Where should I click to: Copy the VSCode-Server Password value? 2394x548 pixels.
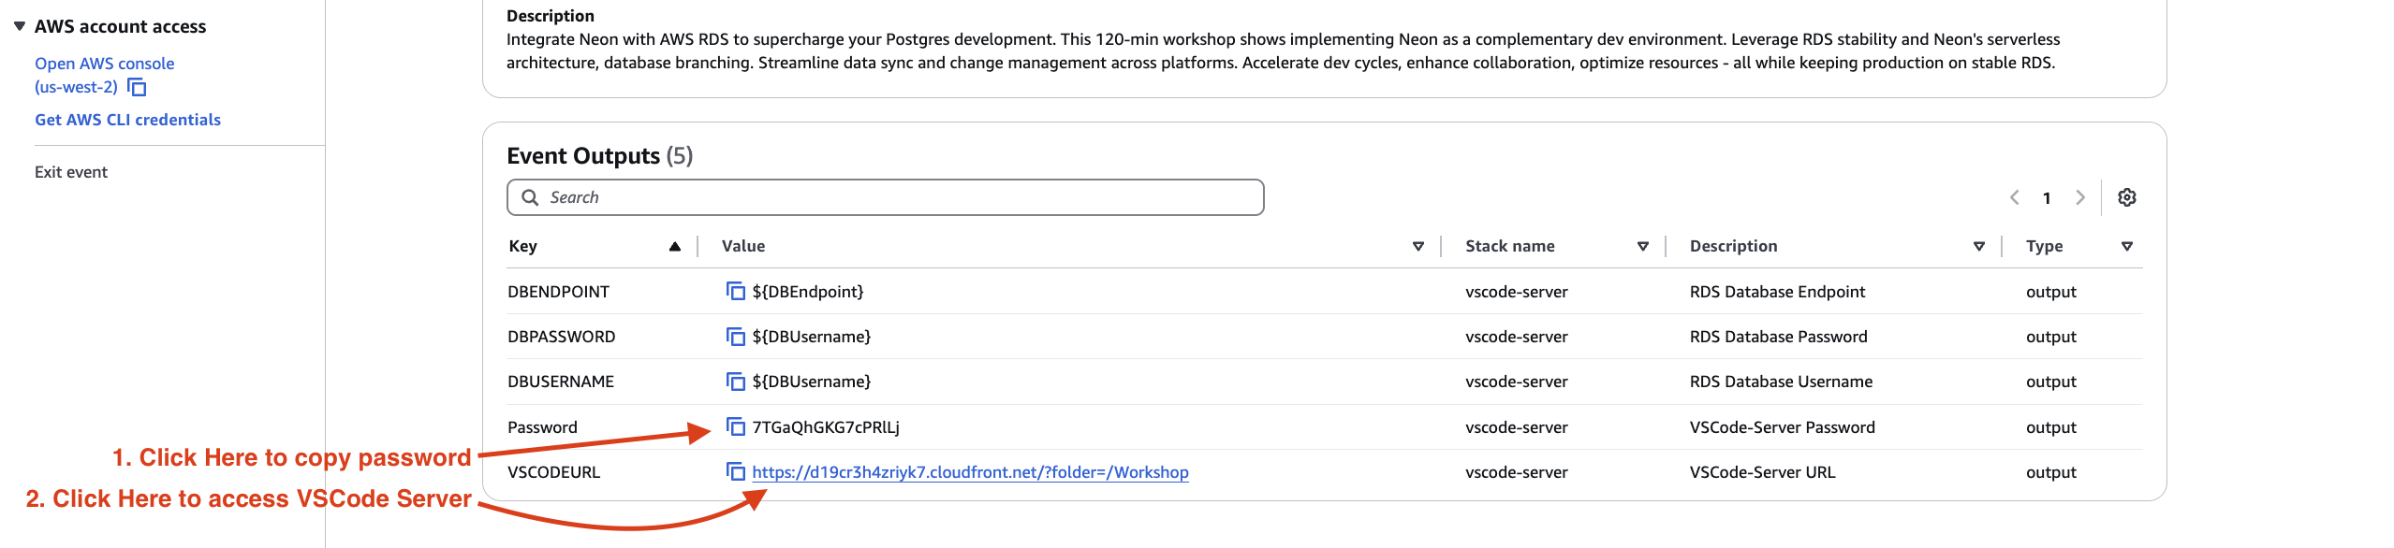pos(735,427)
